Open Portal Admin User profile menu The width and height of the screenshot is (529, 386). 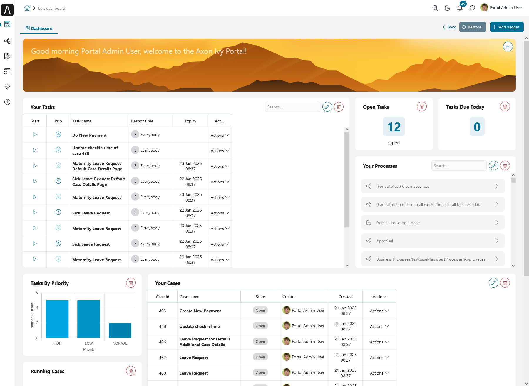click(x=501, y=8)
